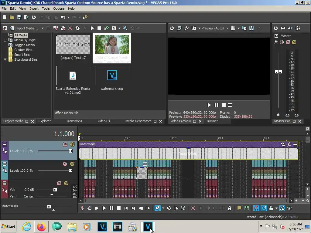Click Preview on External Monitor icon

pos(179,28)
